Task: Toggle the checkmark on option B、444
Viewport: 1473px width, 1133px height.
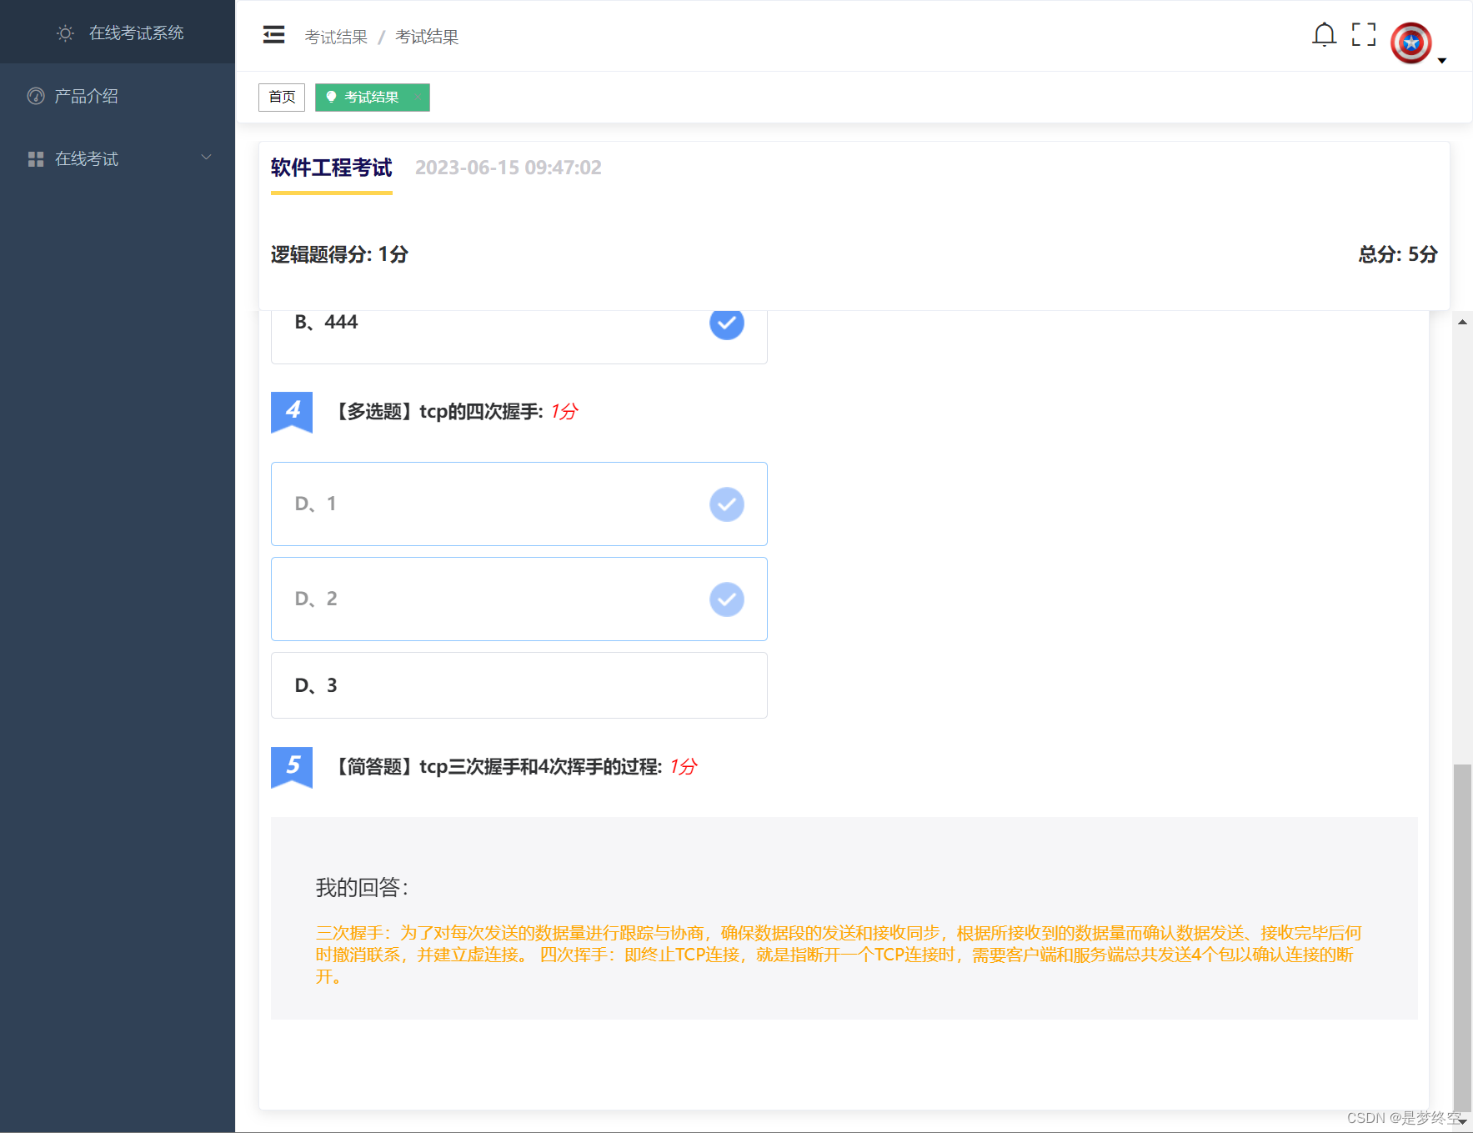Action: click(x=726, y=323)
